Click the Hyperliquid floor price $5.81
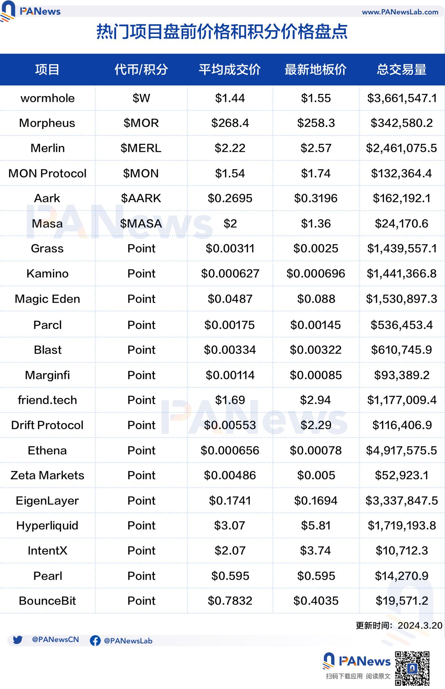445x689 pixels. 316,525
